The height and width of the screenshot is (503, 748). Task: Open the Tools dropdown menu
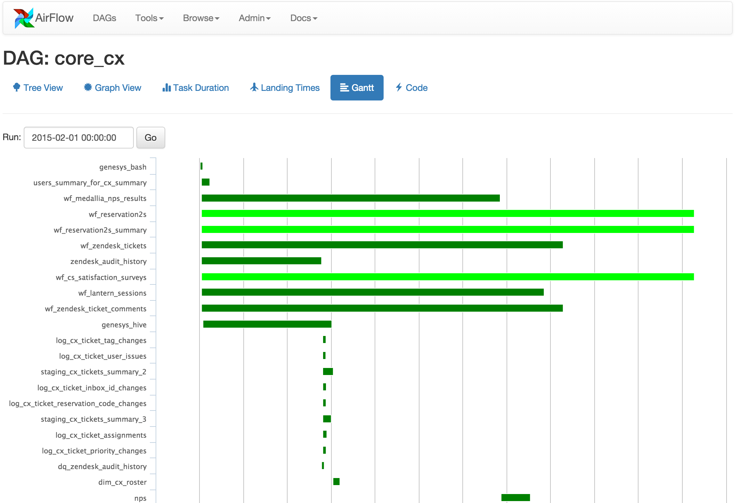click(149, 18)
